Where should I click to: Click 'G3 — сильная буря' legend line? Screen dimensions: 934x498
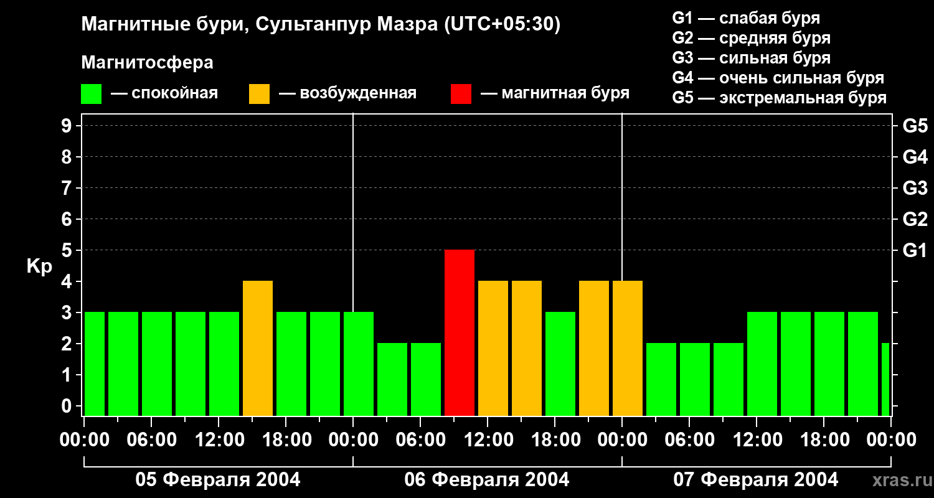[752, 58]
